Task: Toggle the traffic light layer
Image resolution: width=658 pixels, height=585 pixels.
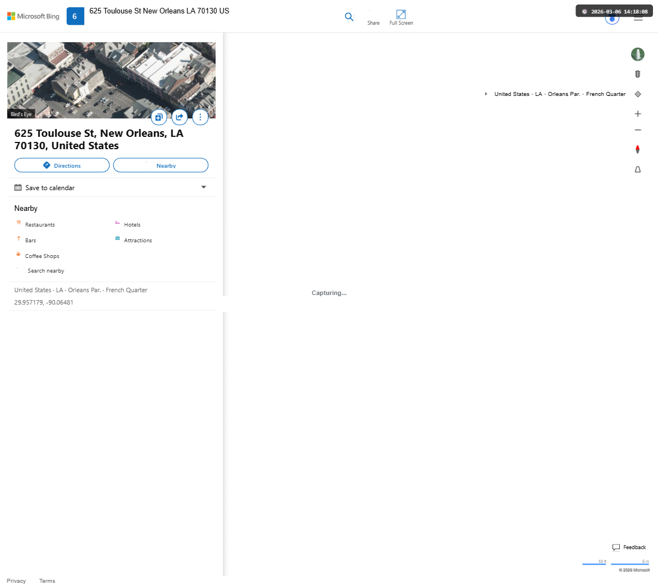Action: pyautogui.click(x=637, y=74)
